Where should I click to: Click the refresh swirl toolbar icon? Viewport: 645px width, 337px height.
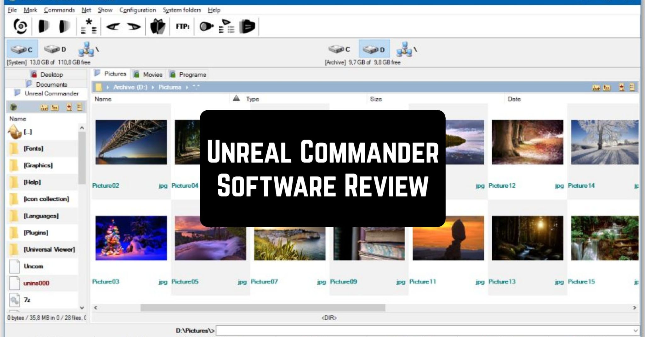click(x=20, y=26)
